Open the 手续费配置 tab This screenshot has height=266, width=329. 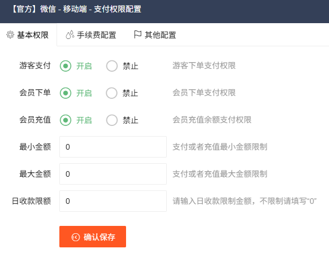click(90, 35)
